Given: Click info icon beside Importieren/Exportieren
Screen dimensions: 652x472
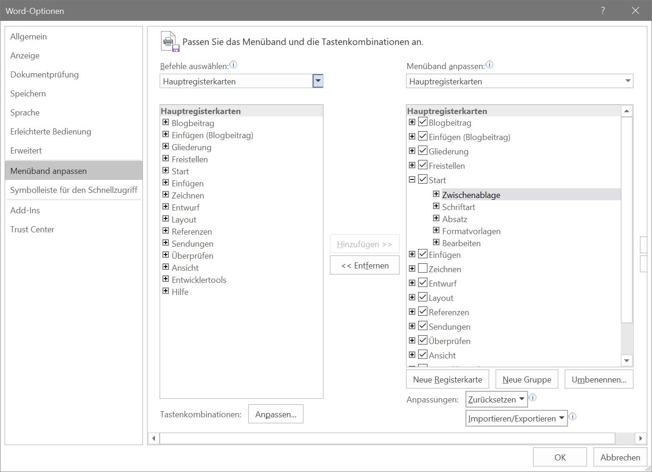Looking at the screenshot, I should coord(573,417).
